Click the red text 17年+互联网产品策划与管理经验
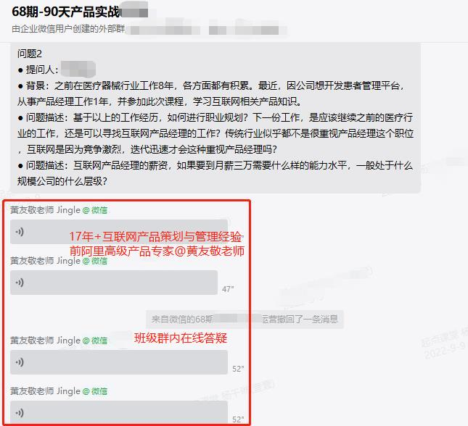 pyautogui.click(x=155, y=237)
